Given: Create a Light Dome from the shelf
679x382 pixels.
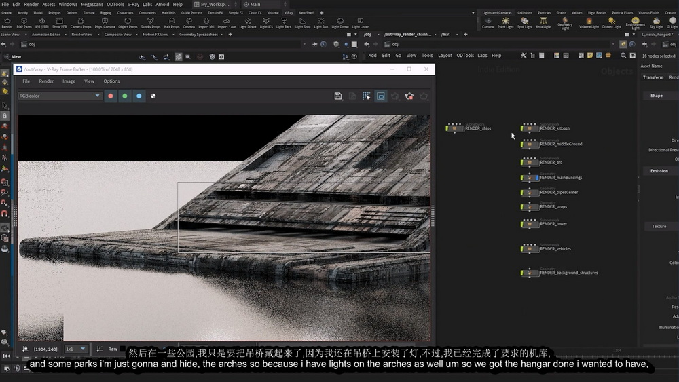Looking at the screenshot, I should tap(340, 23).
